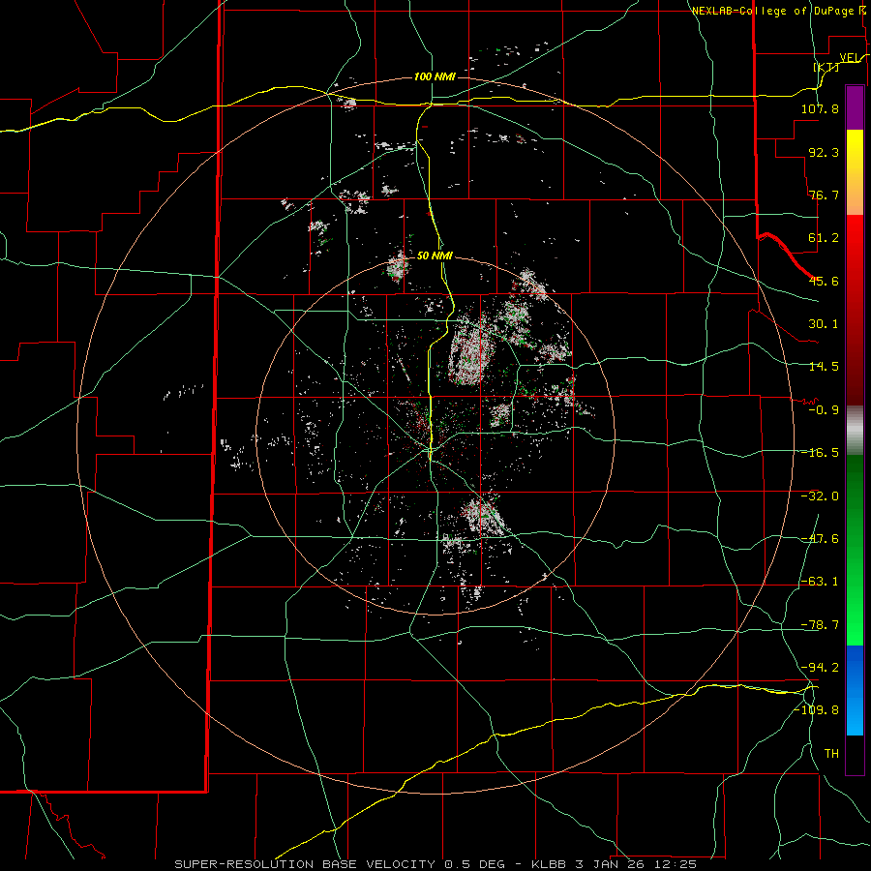Image resolution: width=871 pixels, height=871 pixels.
Task: Click the 30.1 value on velocity scale
Action: [824, 324]
